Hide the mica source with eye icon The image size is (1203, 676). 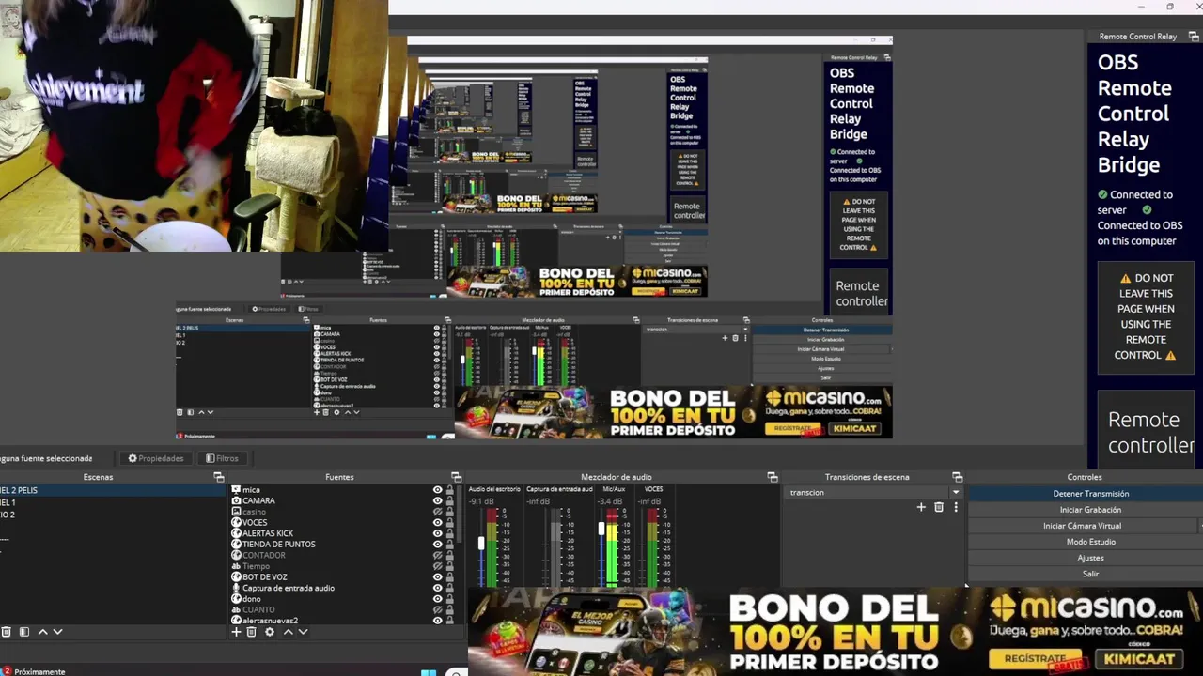pyautogui.click(x=437, y=490)
